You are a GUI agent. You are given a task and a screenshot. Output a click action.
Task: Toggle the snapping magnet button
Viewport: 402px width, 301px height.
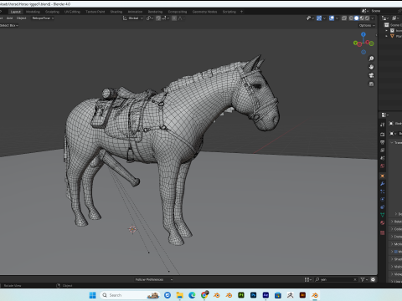point(158,18)
